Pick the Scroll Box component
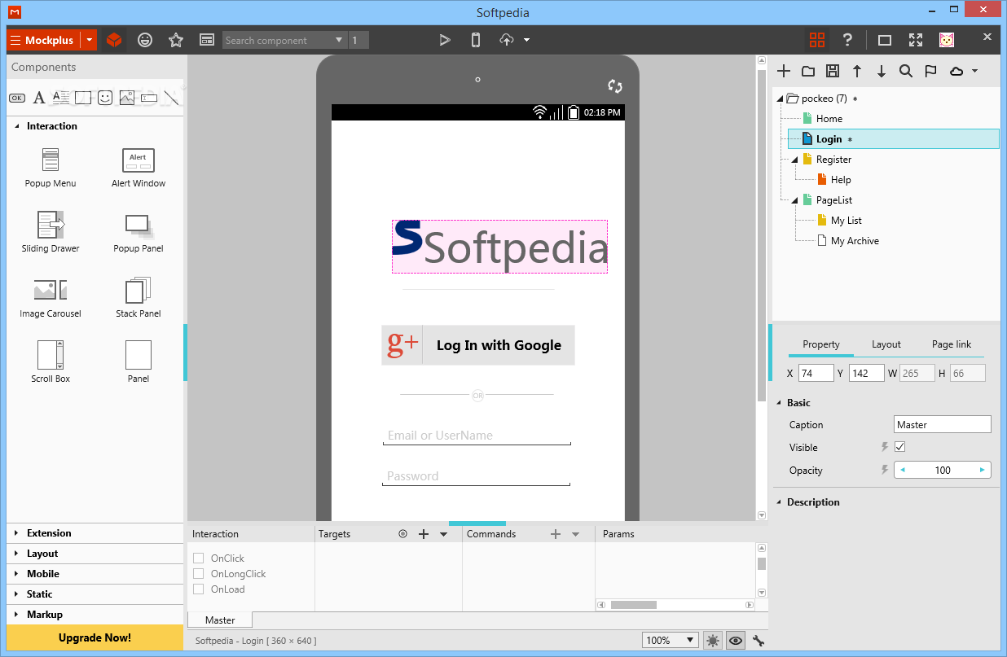This screenshot has height=657, width=1007. (x=51, y=362)
